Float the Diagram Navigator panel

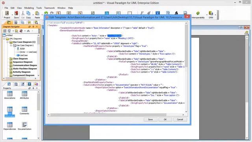pyautogui.click(x=30, y=26)
